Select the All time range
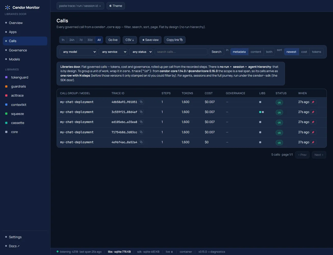 click(x=99, y=40)
